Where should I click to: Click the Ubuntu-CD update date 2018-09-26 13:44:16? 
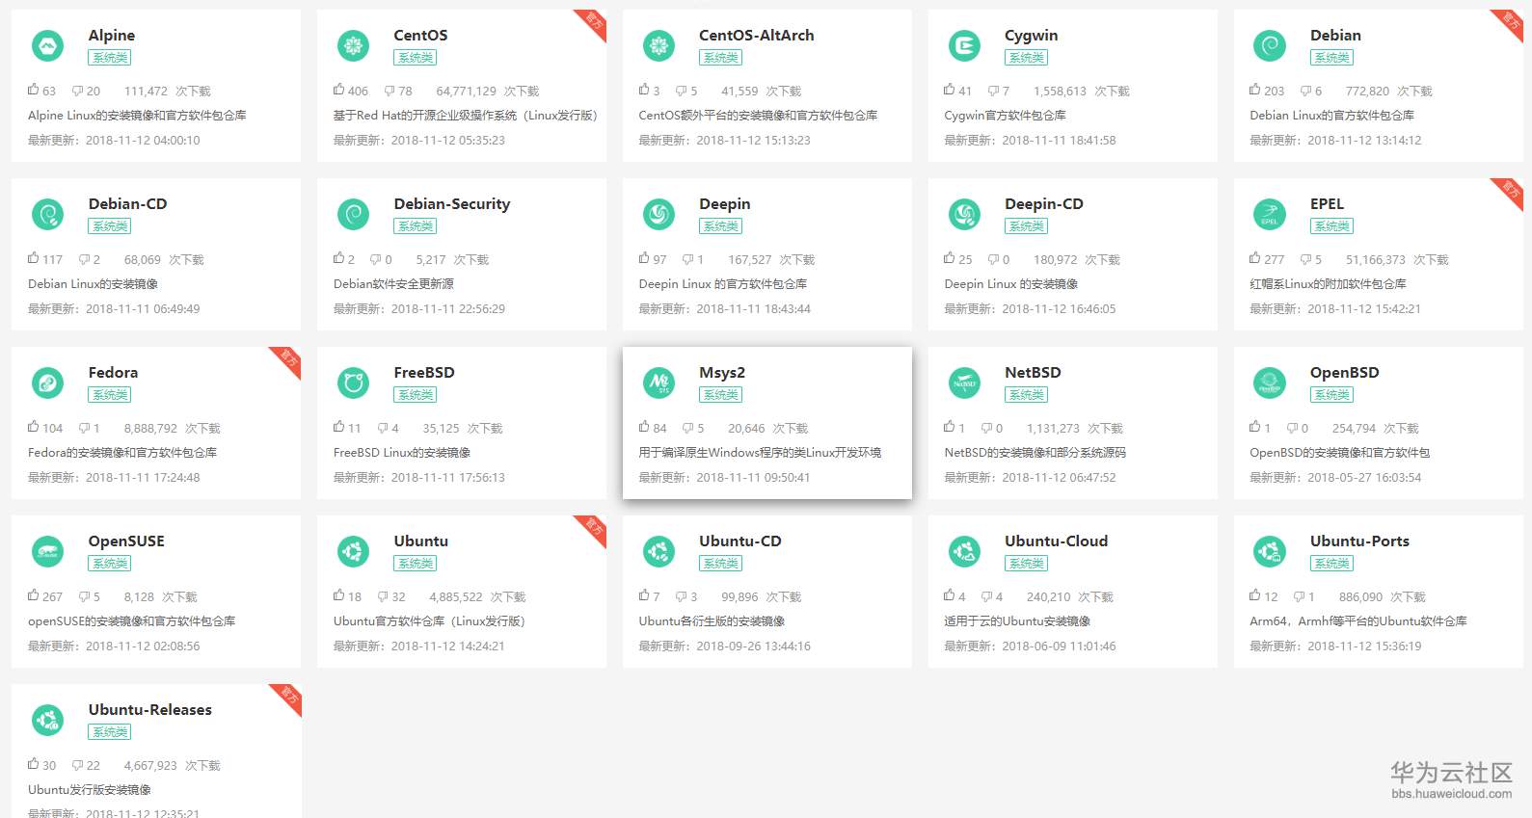coord(753,646)
